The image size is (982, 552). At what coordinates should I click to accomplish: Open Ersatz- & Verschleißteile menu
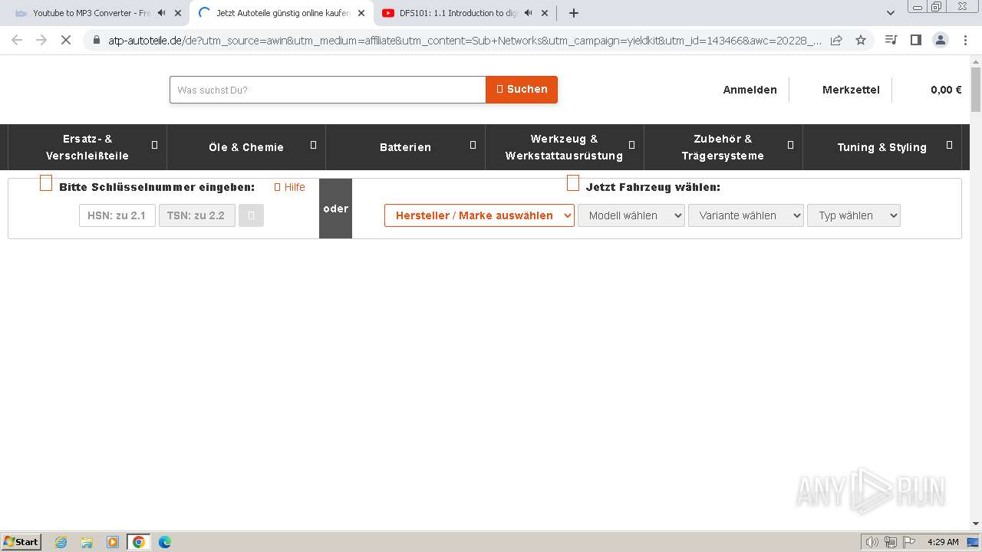(87, 147)
